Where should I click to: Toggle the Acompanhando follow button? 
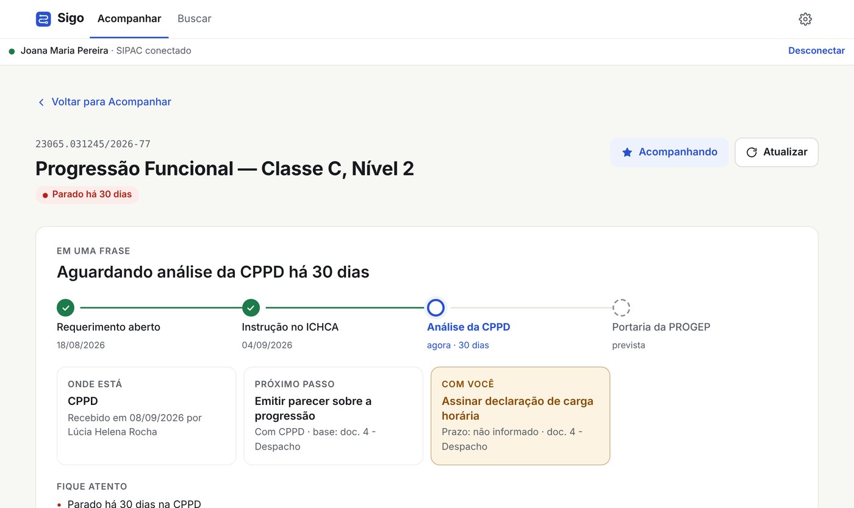pyautogui.click(x=670, y=152)
